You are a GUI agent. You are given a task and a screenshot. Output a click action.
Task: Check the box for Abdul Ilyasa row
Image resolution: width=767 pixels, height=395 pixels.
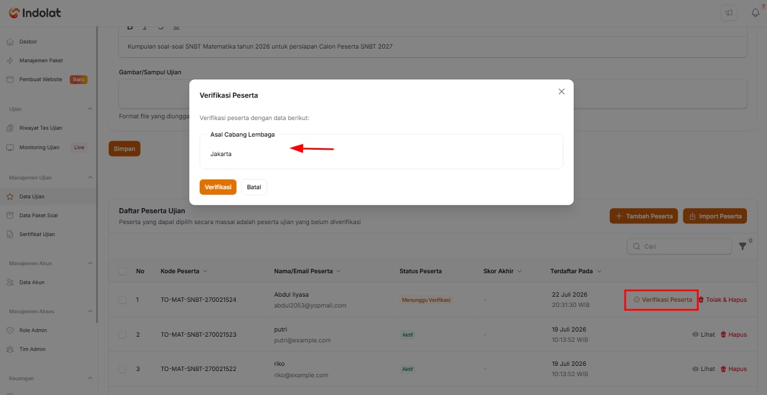tap(122, 300)
